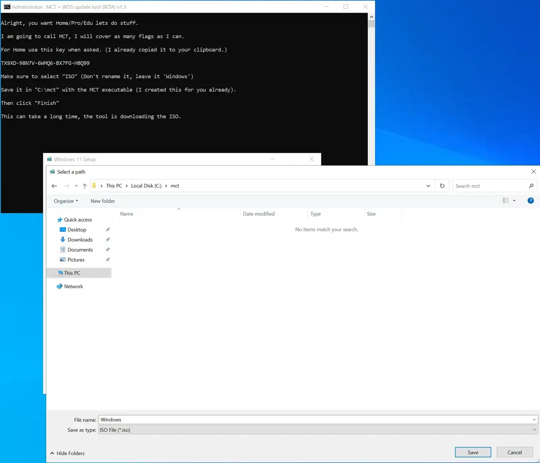Click the product key TX9XD-98N7V text
540x463 pixels.
click(x=45, y=63)
